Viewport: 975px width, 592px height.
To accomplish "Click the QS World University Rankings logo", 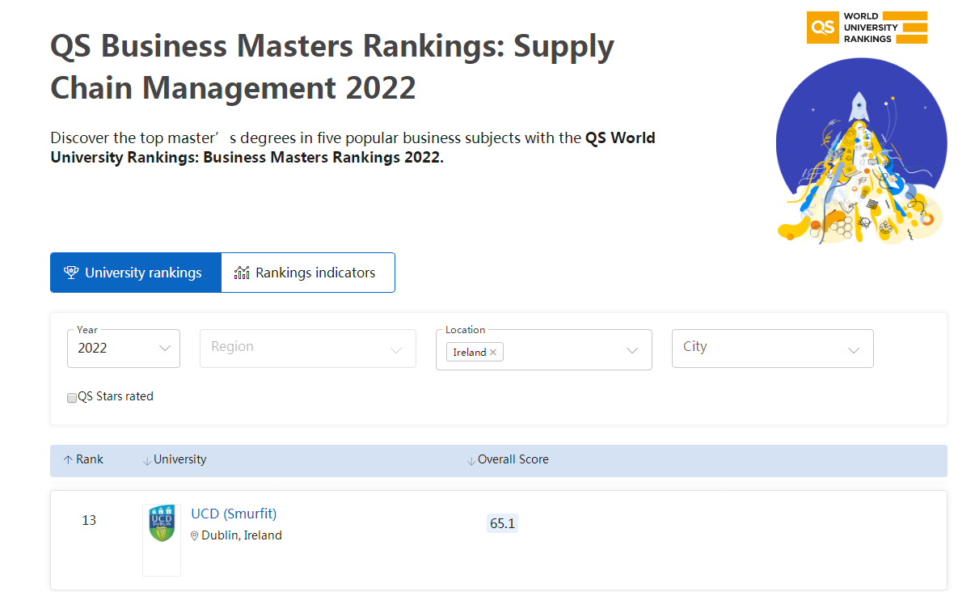I will [867, 27].
